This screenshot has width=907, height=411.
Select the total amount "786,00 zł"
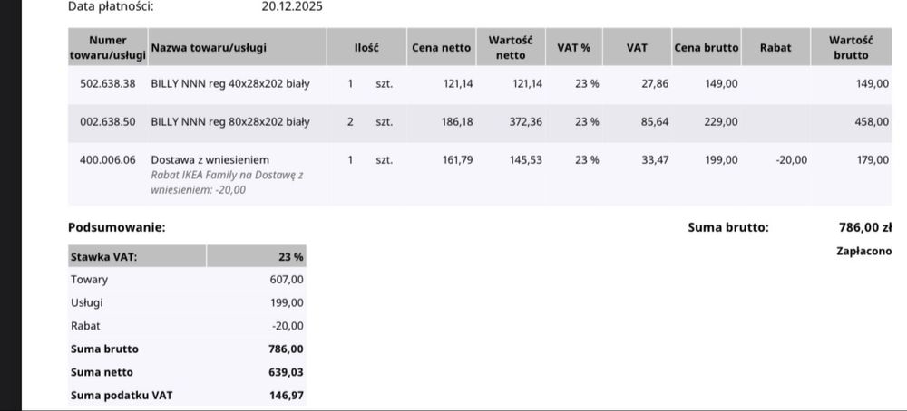pos(865,227)
